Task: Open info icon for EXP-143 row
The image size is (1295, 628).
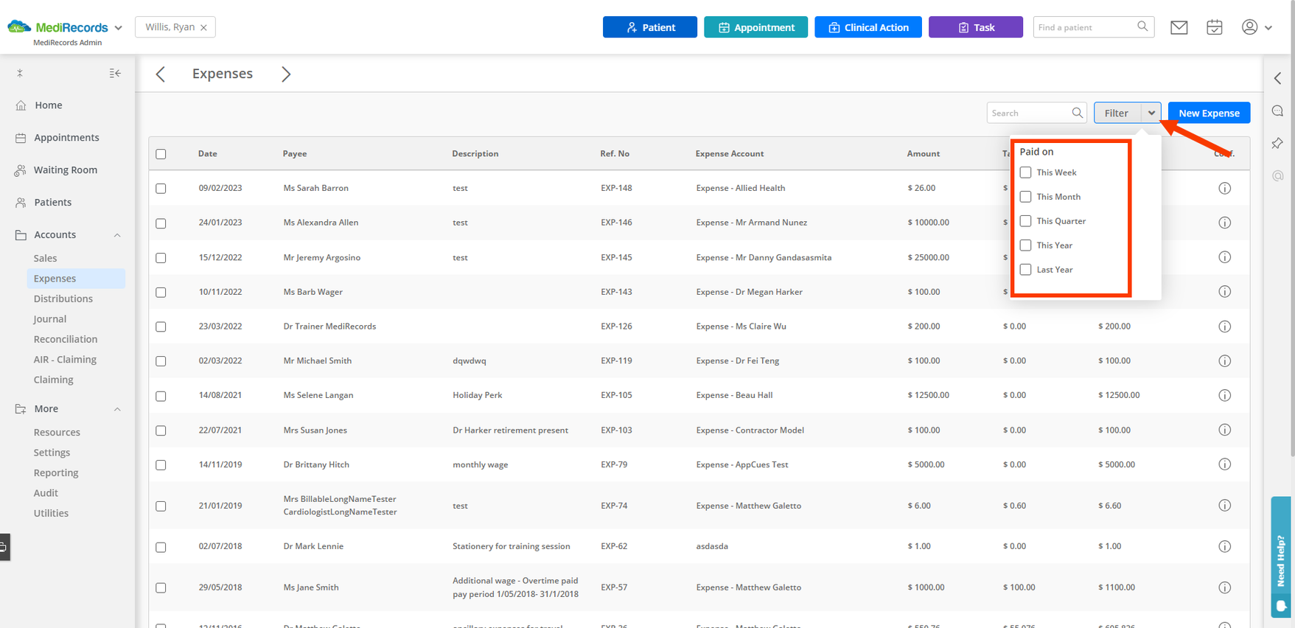Action: click(x=1225, y=292)
